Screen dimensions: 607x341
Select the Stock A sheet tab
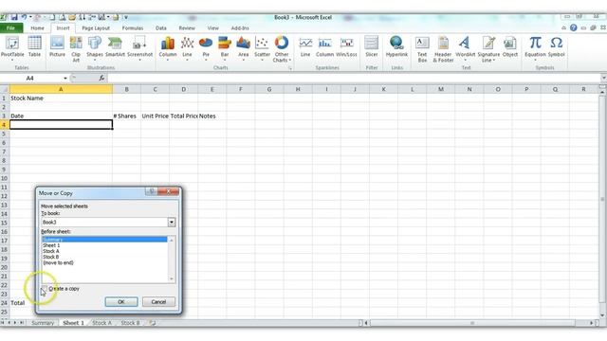click(x=101, y=323)
